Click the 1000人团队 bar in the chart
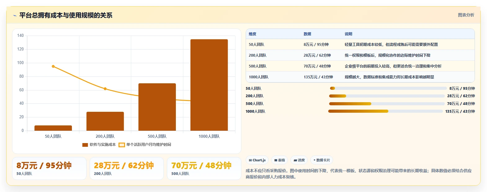This screenshot has height=192, width=487. 209,85
